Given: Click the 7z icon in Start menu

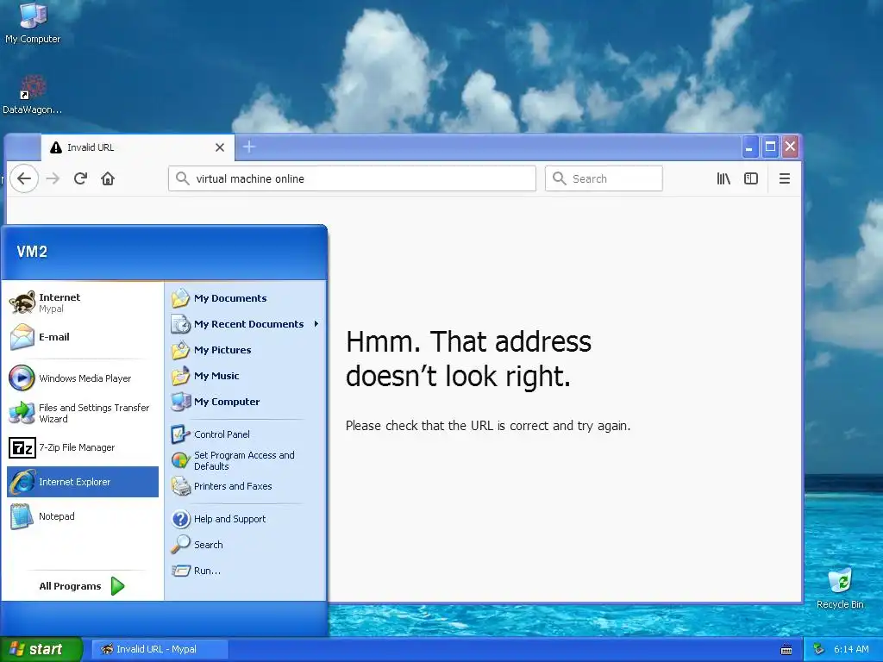Looking at the screenshot, I should [x=22, y=448].
